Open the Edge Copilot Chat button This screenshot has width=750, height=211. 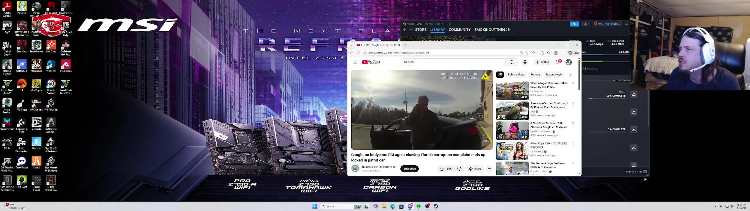coord(573,53)
